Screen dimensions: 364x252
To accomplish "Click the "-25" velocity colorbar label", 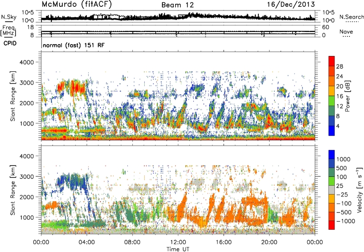I will point(342,194).
